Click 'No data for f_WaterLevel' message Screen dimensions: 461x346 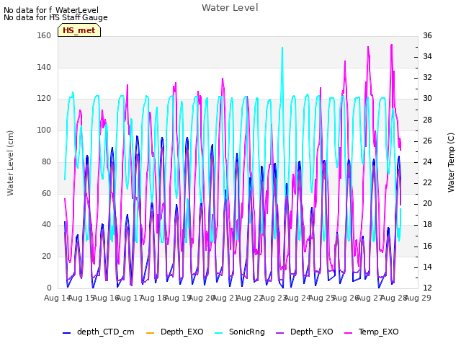51,10
